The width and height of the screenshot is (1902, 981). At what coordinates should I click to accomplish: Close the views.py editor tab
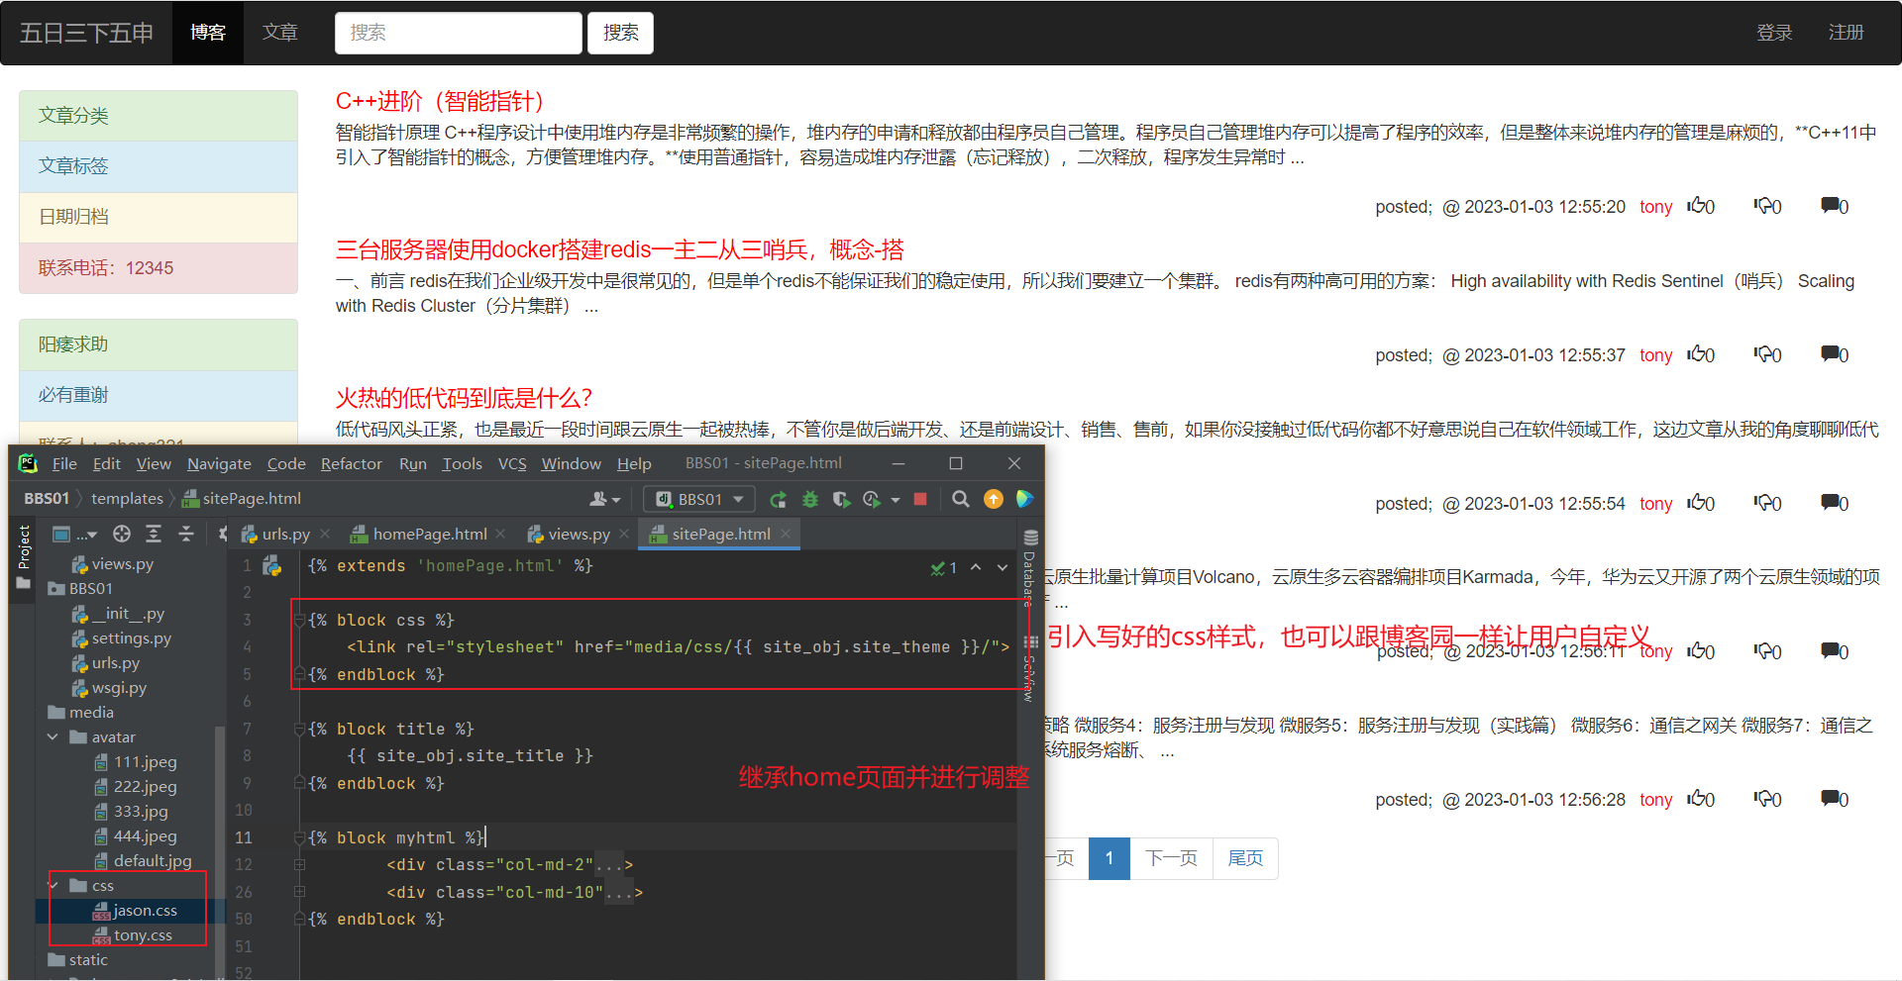pos(624,535)
